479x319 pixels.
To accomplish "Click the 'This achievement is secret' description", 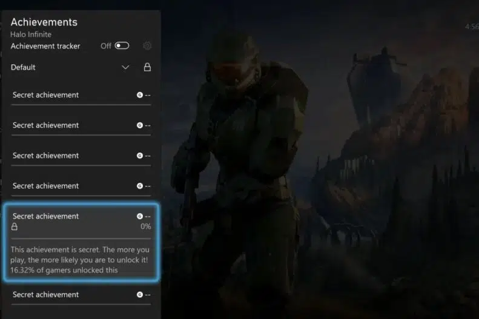I will [80, 255].
